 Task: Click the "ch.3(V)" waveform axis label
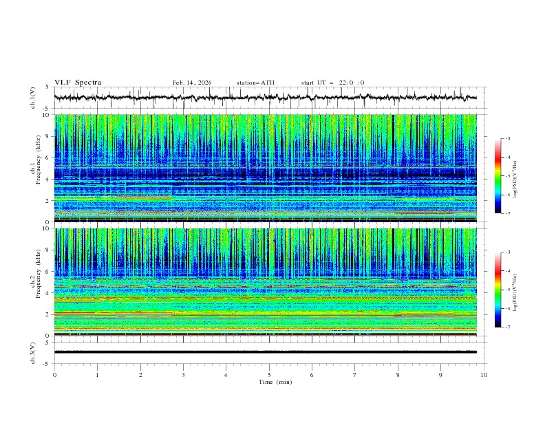(x=33, y=353)
